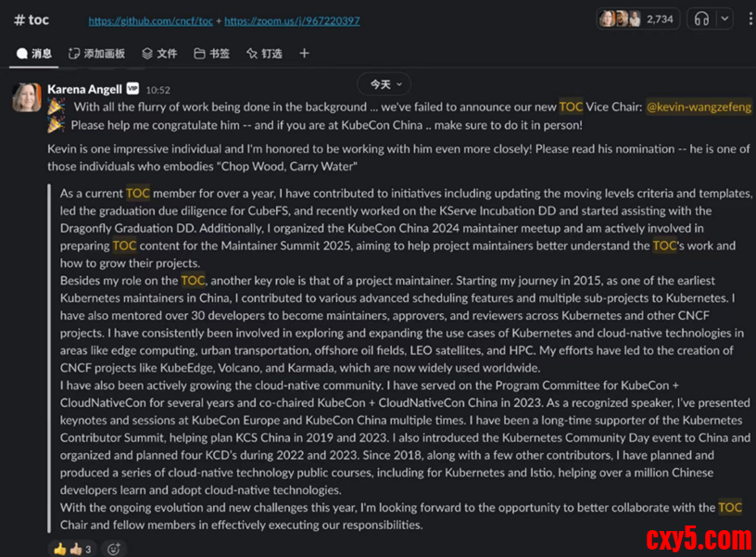The image size is (756, 557).
Task: Open the zoom.us meeting link
Action: (x=292, y=21)
